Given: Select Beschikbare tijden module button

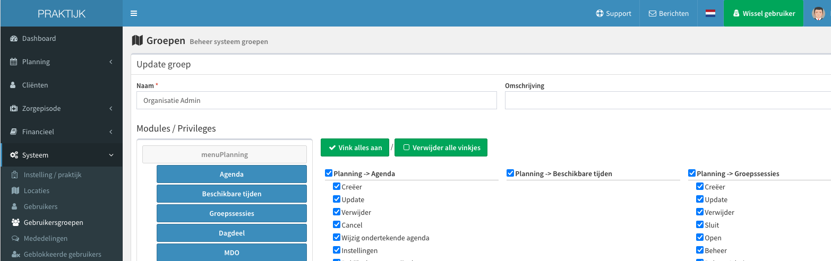Looking at the screenshot, I should pos(232,194).
